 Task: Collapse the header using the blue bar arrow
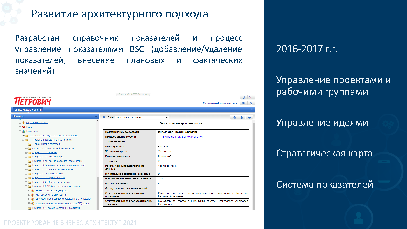(252, 109)
